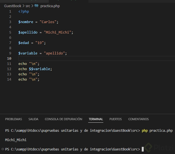
Task: Switch to the PUERTOS tab
Action: click(115, 119)
